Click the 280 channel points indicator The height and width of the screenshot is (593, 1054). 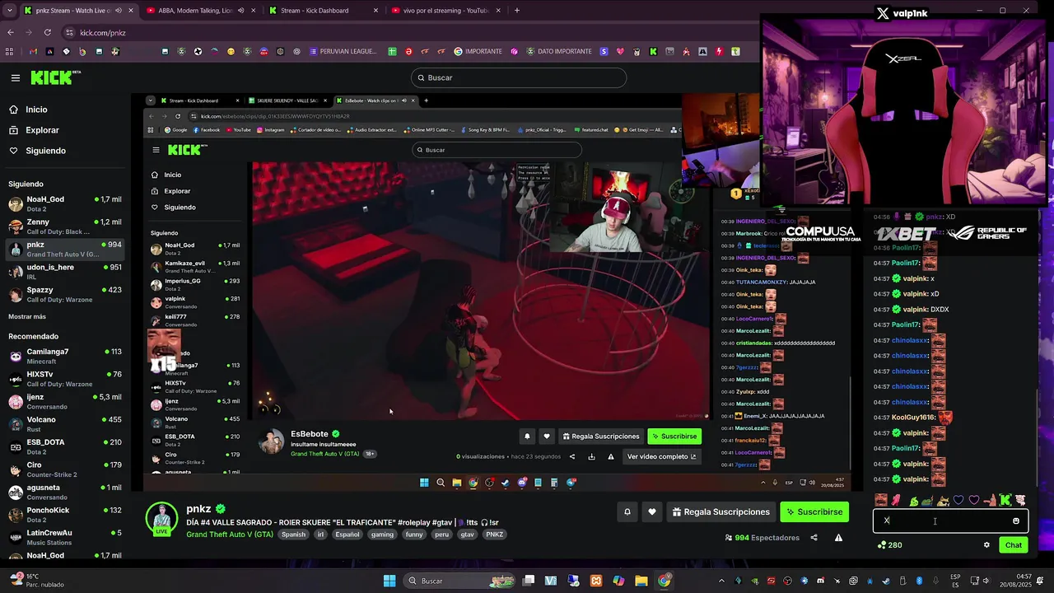pos(890,544)
